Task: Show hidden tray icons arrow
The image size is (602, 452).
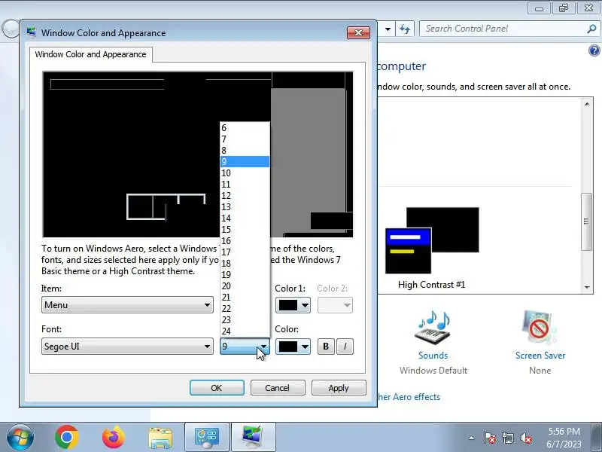Action: tap(472, 438)
